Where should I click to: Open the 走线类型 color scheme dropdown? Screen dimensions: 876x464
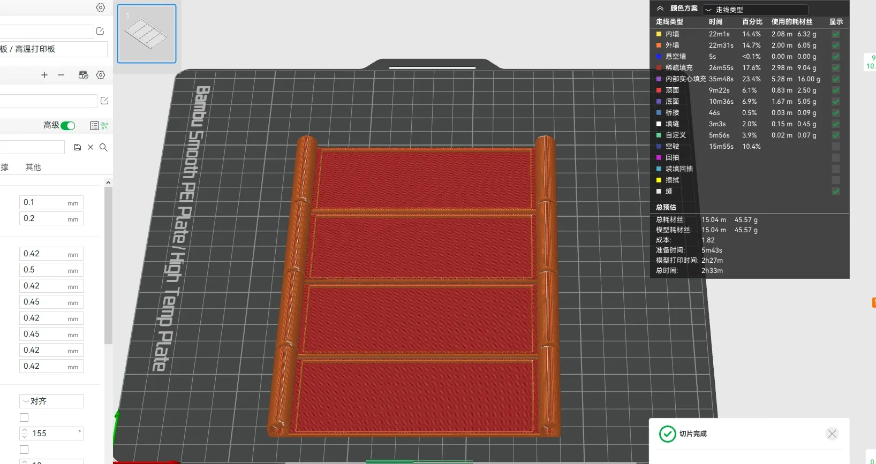[x=755, y=10]
